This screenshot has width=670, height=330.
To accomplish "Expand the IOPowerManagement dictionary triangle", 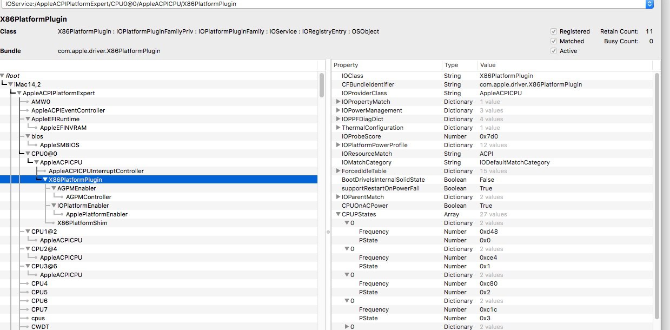I will [339, 110].
